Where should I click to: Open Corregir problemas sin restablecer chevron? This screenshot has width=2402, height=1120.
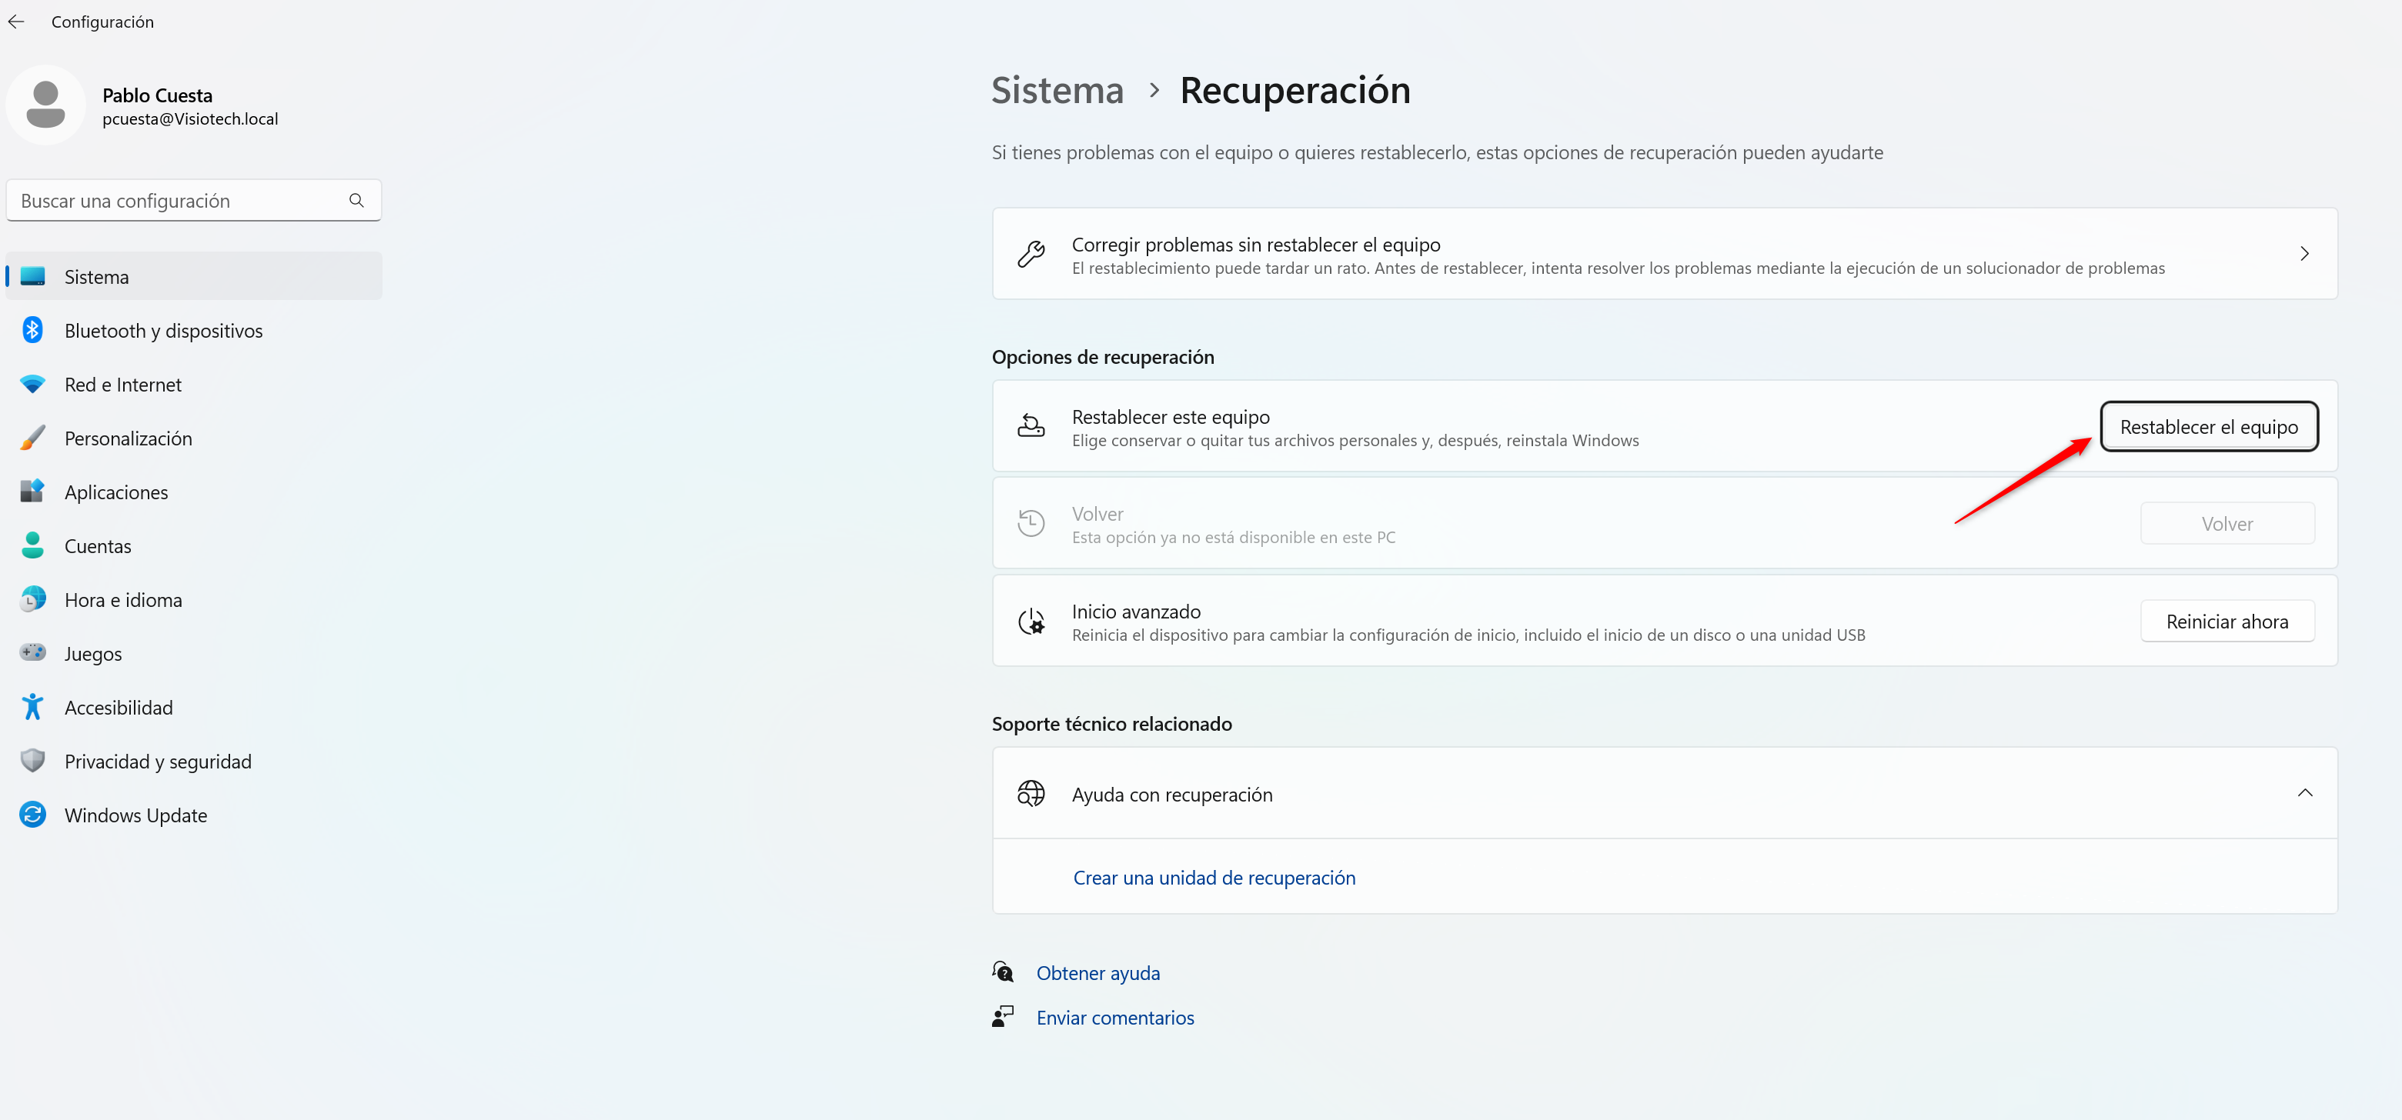[x=2304, y=253]
